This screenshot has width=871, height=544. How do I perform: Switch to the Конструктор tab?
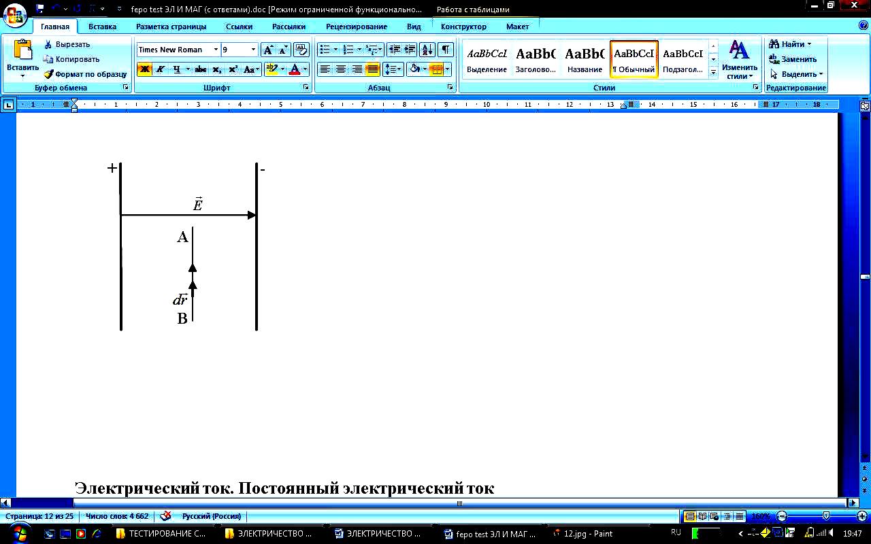pos(463,27)
